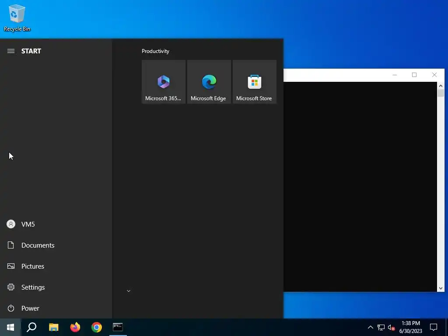
Task: Open the VM5 user account menu
Action: [56, 224]
